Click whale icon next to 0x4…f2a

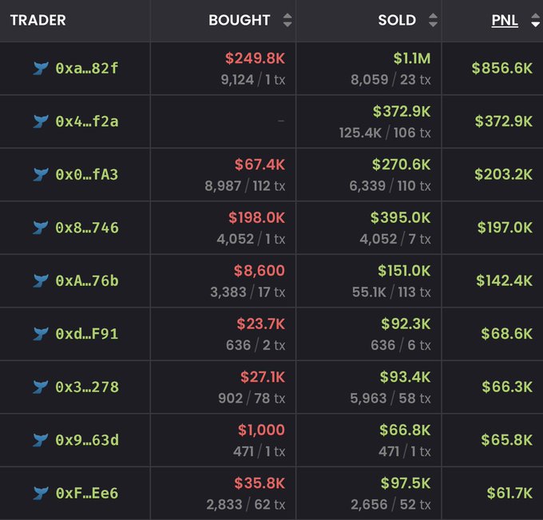pos(41,121)
